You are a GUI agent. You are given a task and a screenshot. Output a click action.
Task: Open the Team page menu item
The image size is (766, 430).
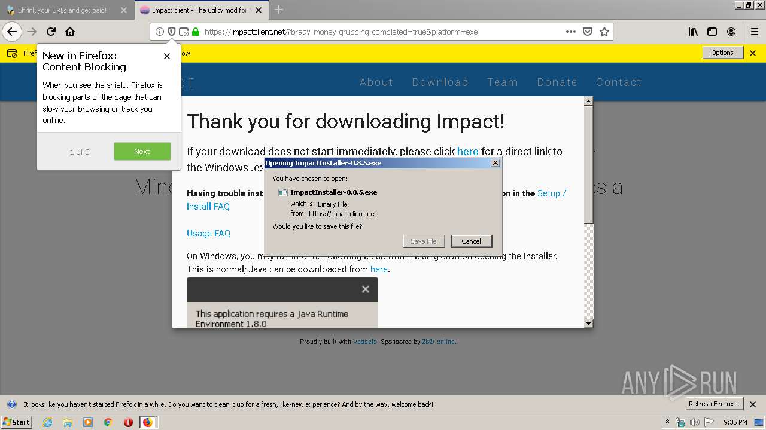tap(502, 82)
